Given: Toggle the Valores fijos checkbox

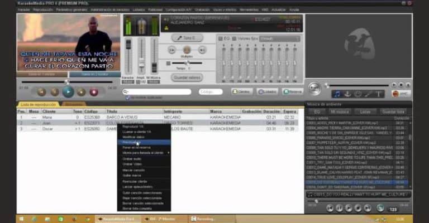Looking at the screenshot, I should 234,39.
